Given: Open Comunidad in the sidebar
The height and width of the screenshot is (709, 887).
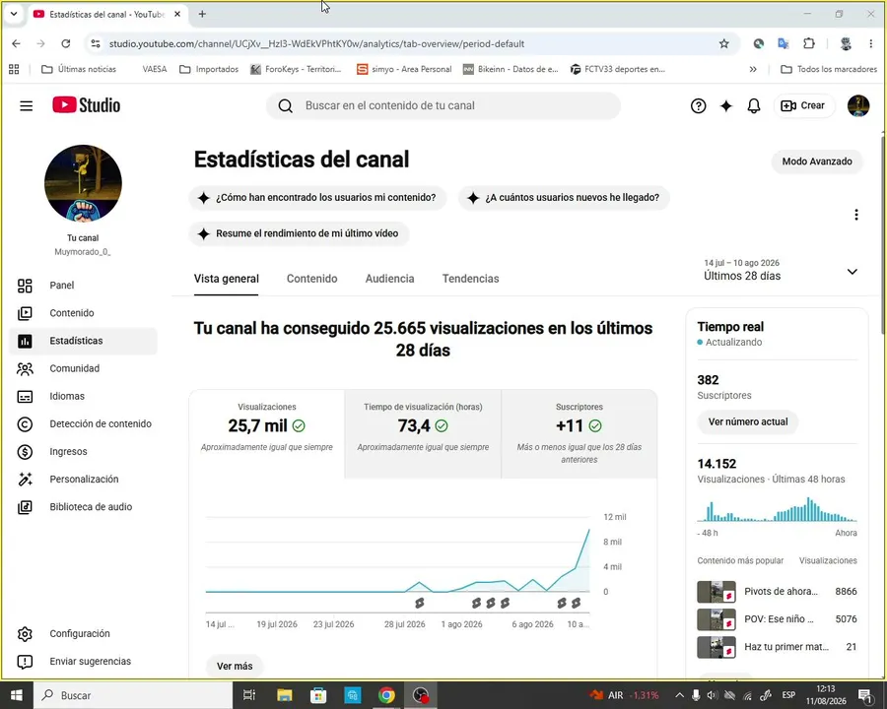Looking at the screenshot, I should click(x=83, y=368).
